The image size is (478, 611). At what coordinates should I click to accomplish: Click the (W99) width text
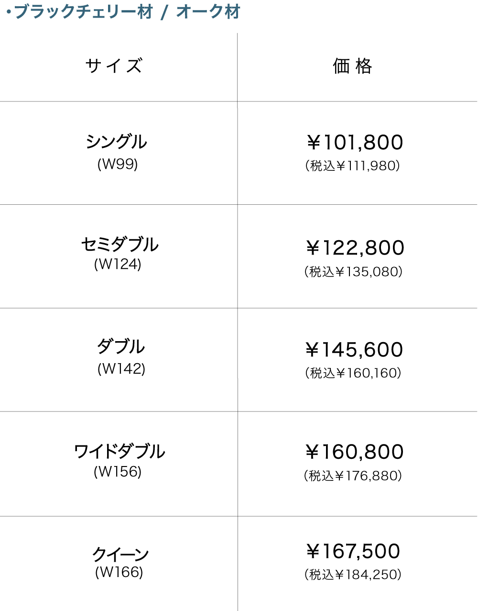click(118, 164)
